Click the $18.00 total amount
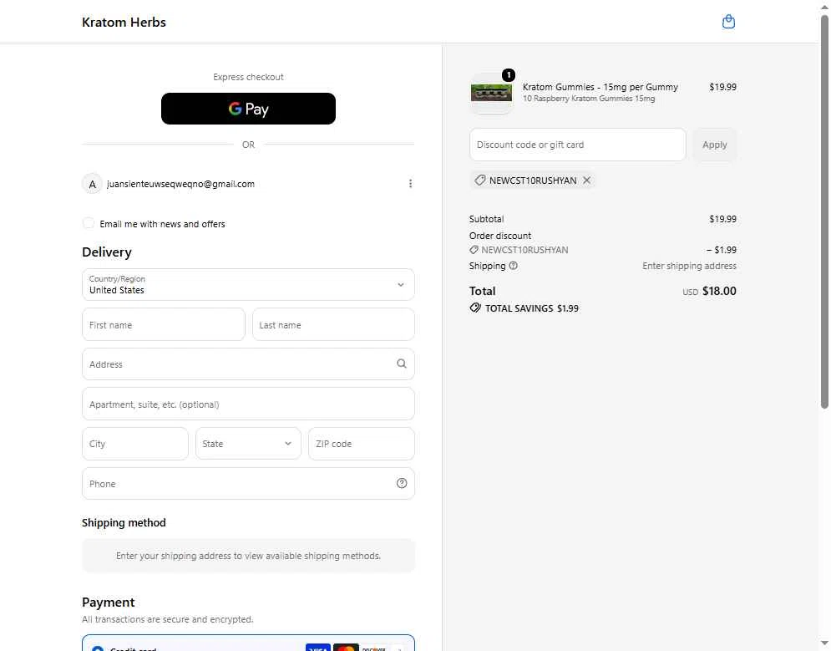Viewport: 831px width, 651px height. [719, 291]
